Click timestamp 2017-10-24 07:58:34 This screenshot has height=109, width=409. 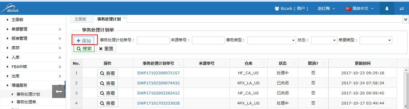point(363,83)
